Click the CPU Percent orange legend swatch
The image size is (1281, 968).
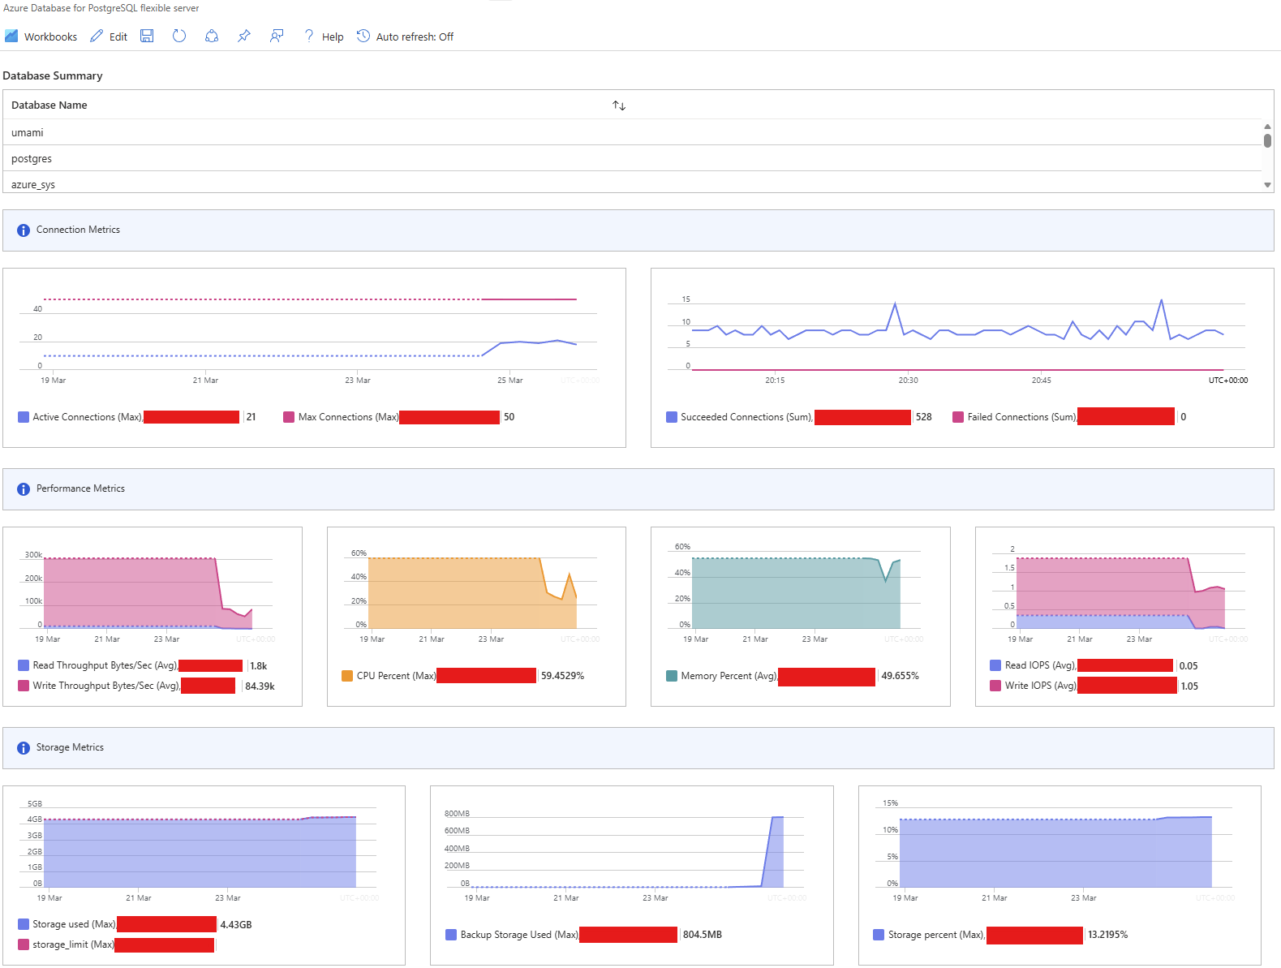(347, 676)
